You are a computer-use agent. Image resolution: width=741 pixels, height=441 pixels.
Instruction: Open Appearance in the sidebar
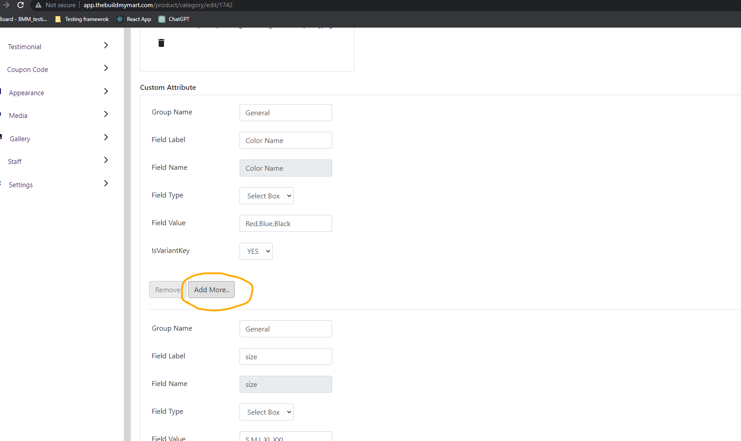point(26,93)
